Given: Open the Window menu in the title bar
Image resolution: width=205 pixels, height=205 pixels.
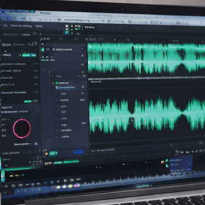Looking at the screenshot, I should pyautogui.click(x=45, y=13).
